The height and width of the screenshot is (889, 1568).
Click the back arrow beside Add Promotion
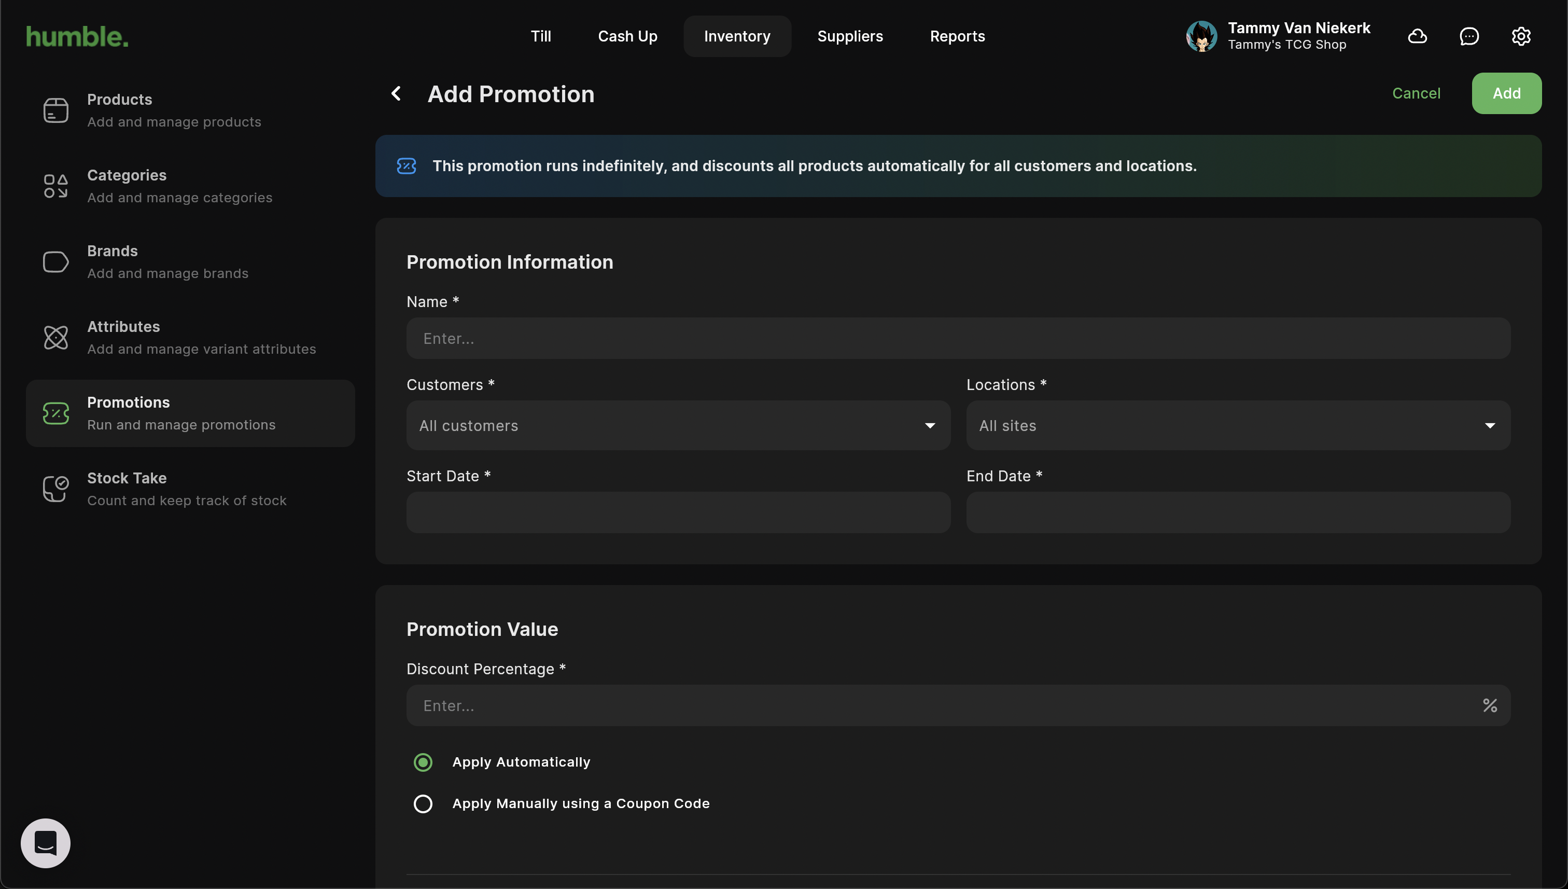point(396,93)
